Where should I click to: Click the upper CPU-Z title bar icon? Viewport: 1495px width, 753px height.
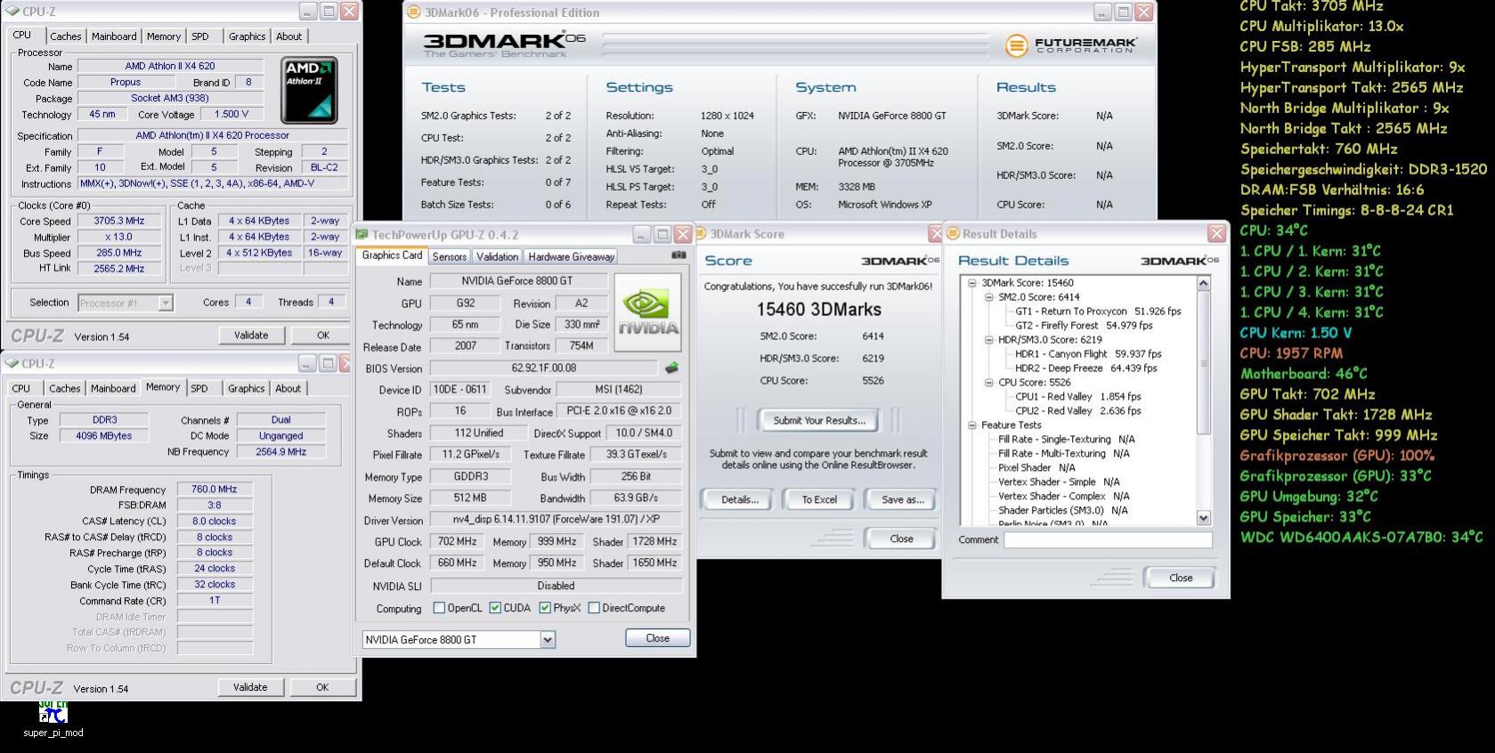click(x=12, y=12)
